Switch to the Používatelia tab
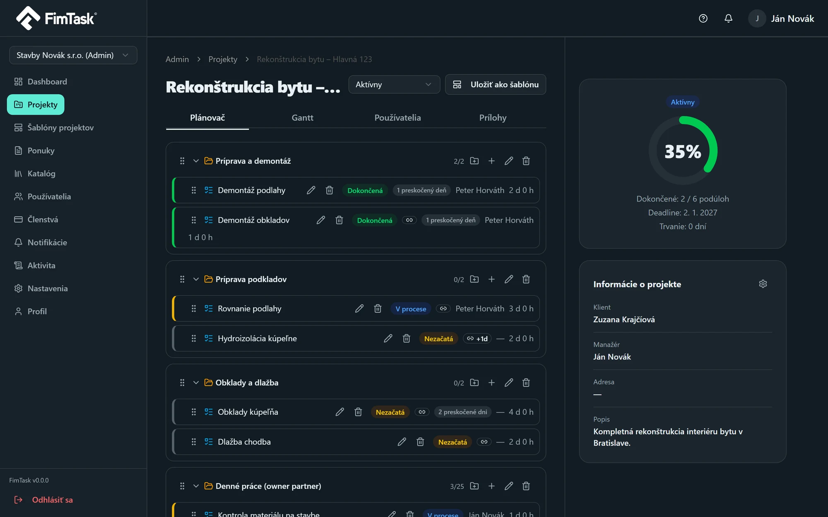This screenshot has width=828, height=517. tap(397, 118)
